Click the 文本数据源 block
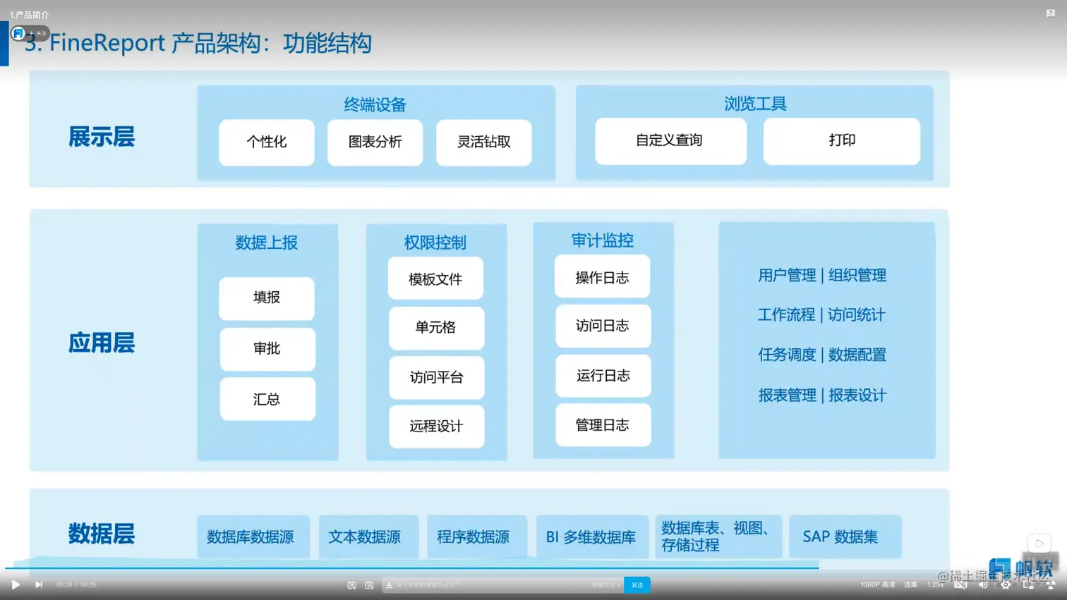Screen dimensions: 1067x600 (x=368, y=537)
